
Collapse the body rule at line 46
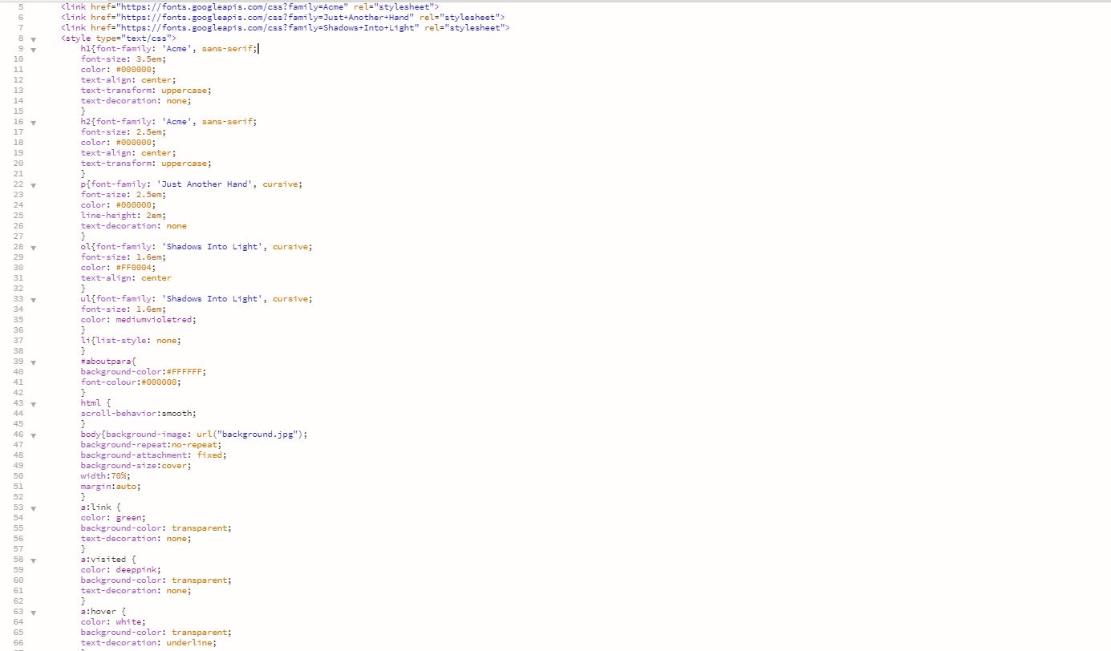pos(34,435)
